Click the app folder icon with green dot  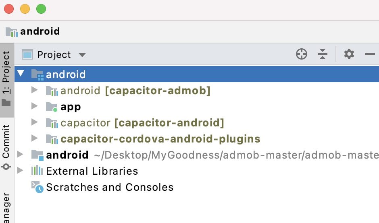pyautogui.click(x=52, y=107)
